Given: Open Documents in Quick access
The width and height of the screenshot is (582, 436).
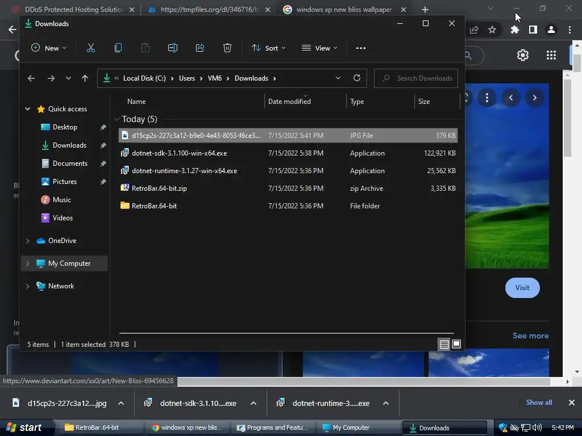Looking at the screenshot, I should click(x=70, y=163).
